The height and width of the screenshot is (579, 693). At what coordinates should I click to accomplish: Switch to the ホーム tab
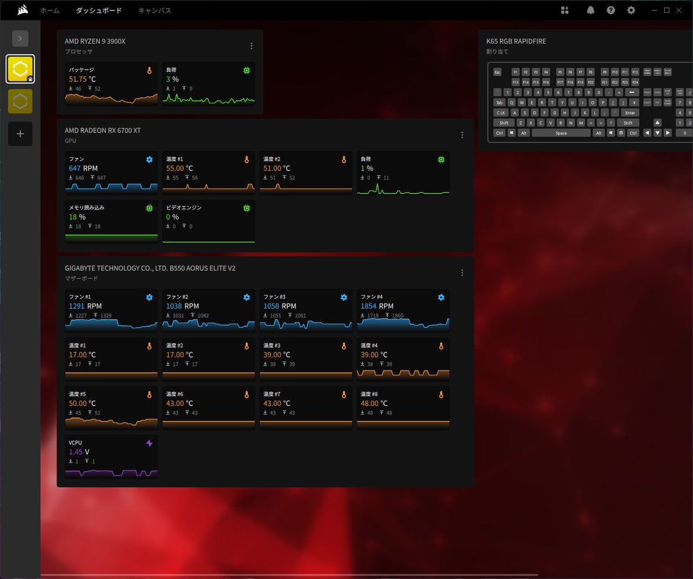click(50, 10)
